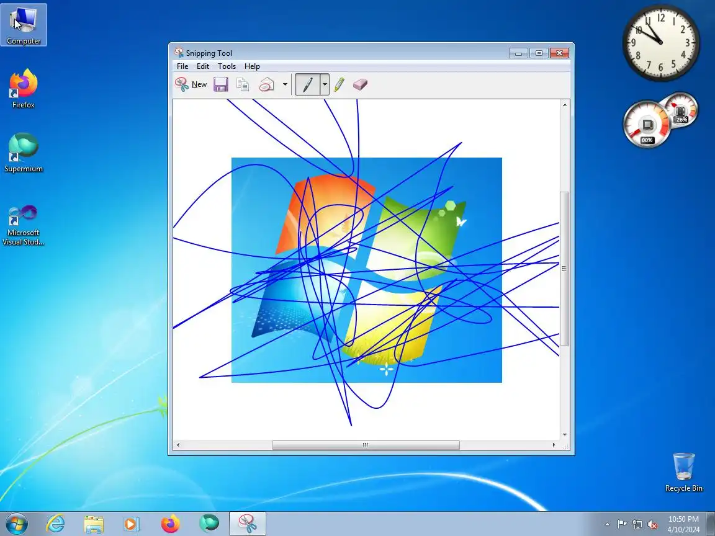Select the Eraser tool
The image size is (715, 536).
(x=360, y=84)
